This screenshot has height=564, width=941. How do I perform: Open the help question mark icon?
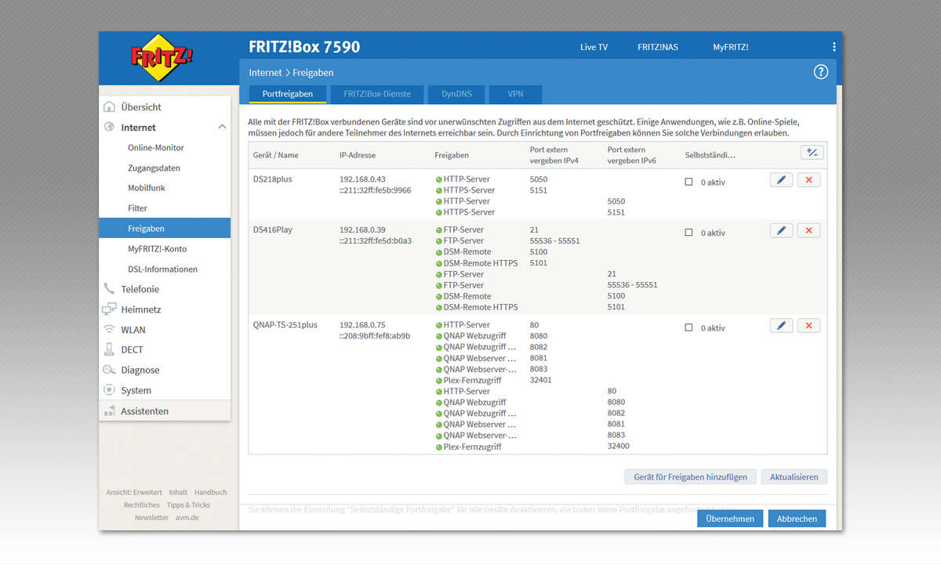click(821, 72)
